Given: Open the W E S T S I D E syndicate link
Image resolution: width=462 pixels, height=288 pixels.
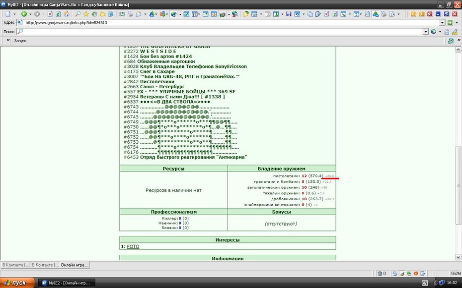Looking at the screenshot, I should [x=158, y=51].
